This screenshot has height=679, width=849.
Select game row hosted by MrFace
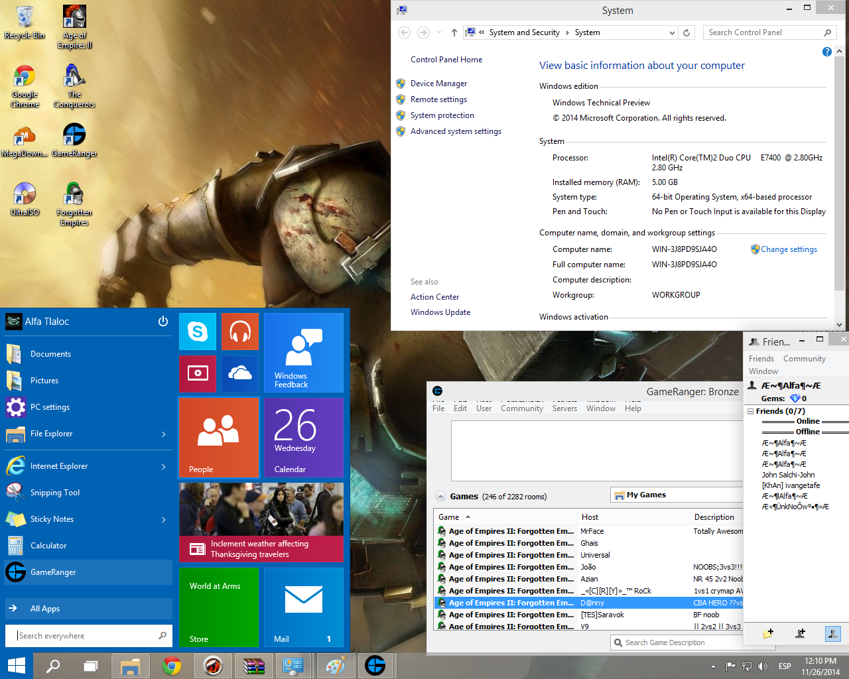tap(589, 531)
